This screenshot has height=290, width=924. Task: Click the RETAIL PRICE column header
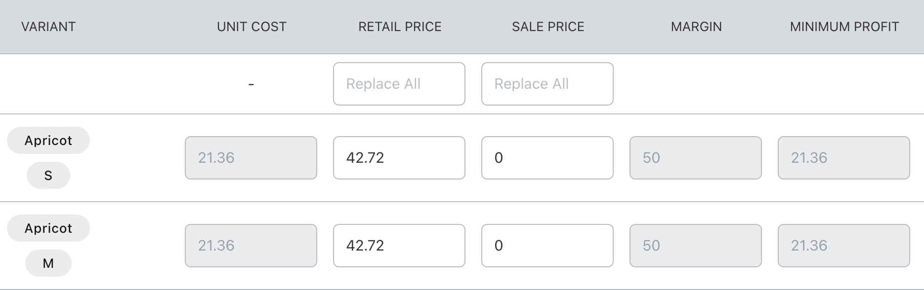point(400,27)
